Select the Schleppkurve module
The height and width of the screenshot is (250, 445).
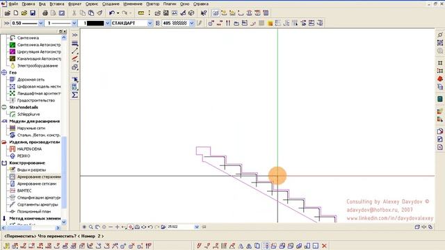[x=25, y=114]
